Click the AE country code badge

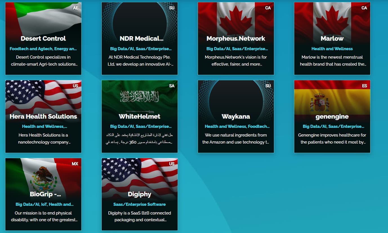click(x=75, y=8)
